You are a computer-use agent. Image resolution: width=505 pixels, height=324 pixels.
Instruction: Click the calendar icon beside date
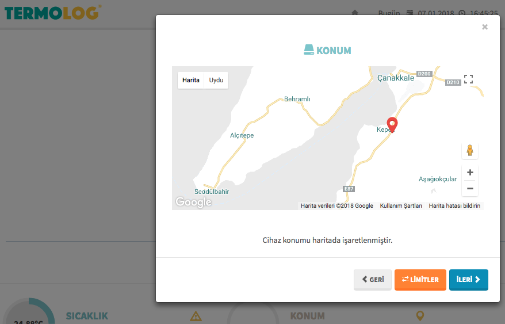click(410, 13)
